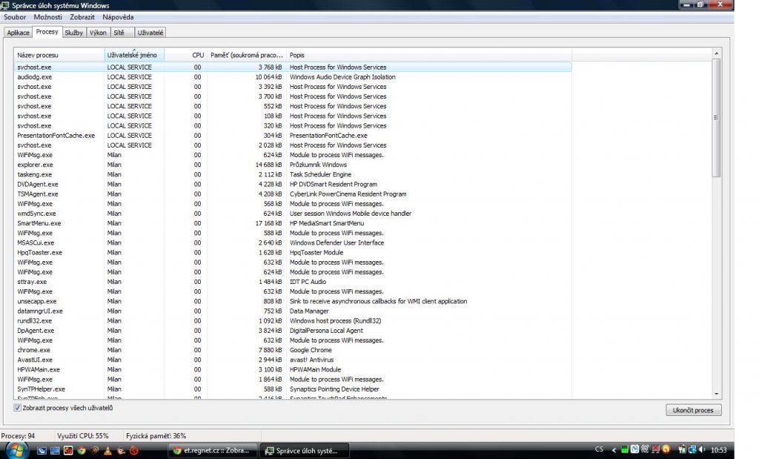The width and height of the screenshot is (759, 459).
Task: Sort by Uživatelské jméno column header
Action: (134, 55)
